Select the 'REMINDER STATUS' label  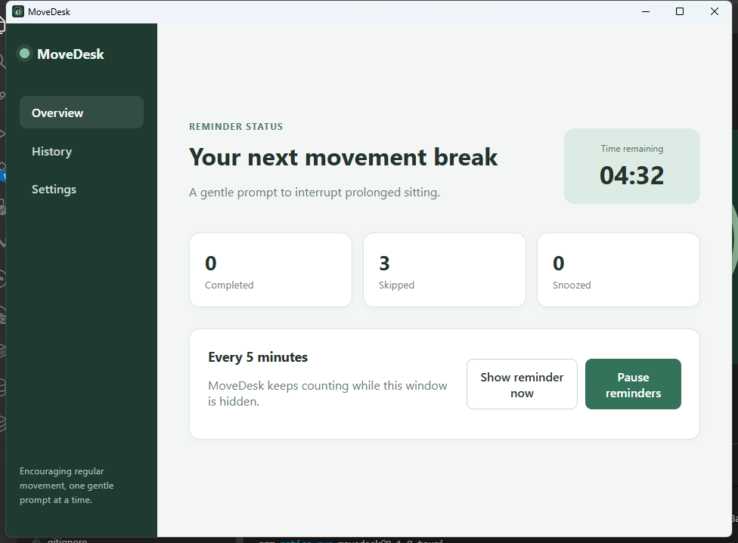(236, 126)
